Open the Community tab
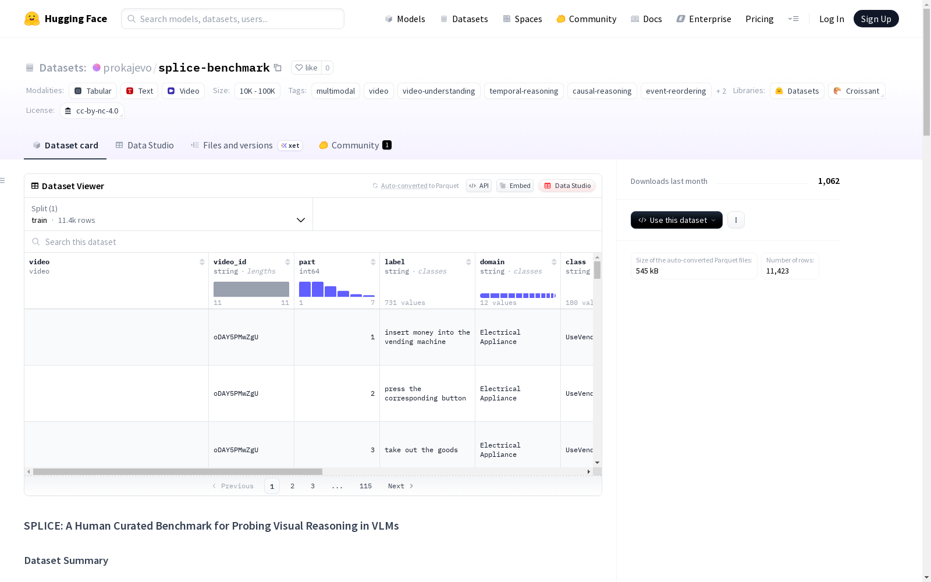The width and height of the screenshot is (931, 582). coord(355,145)
